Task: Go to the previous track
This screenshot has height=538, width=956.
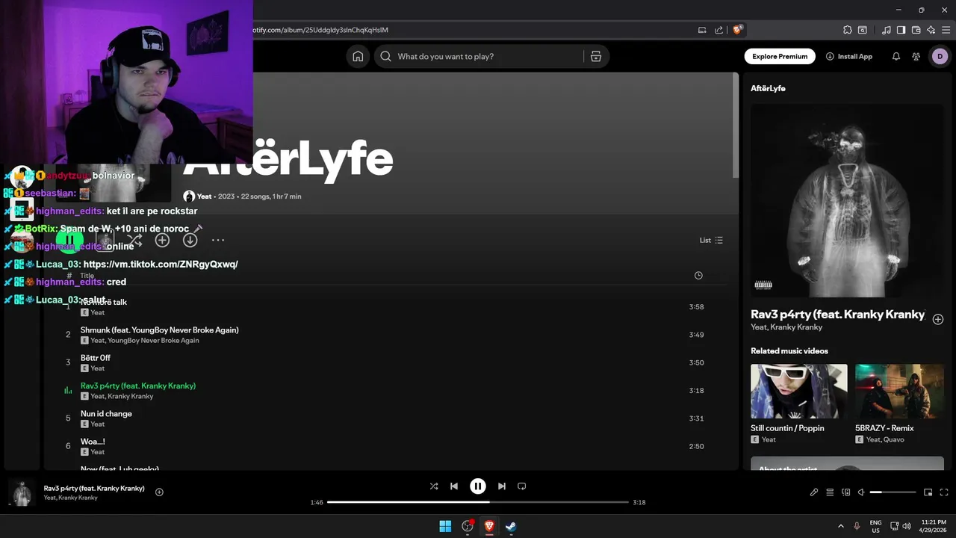Action: pyautogui.click(x=454, y=486)
